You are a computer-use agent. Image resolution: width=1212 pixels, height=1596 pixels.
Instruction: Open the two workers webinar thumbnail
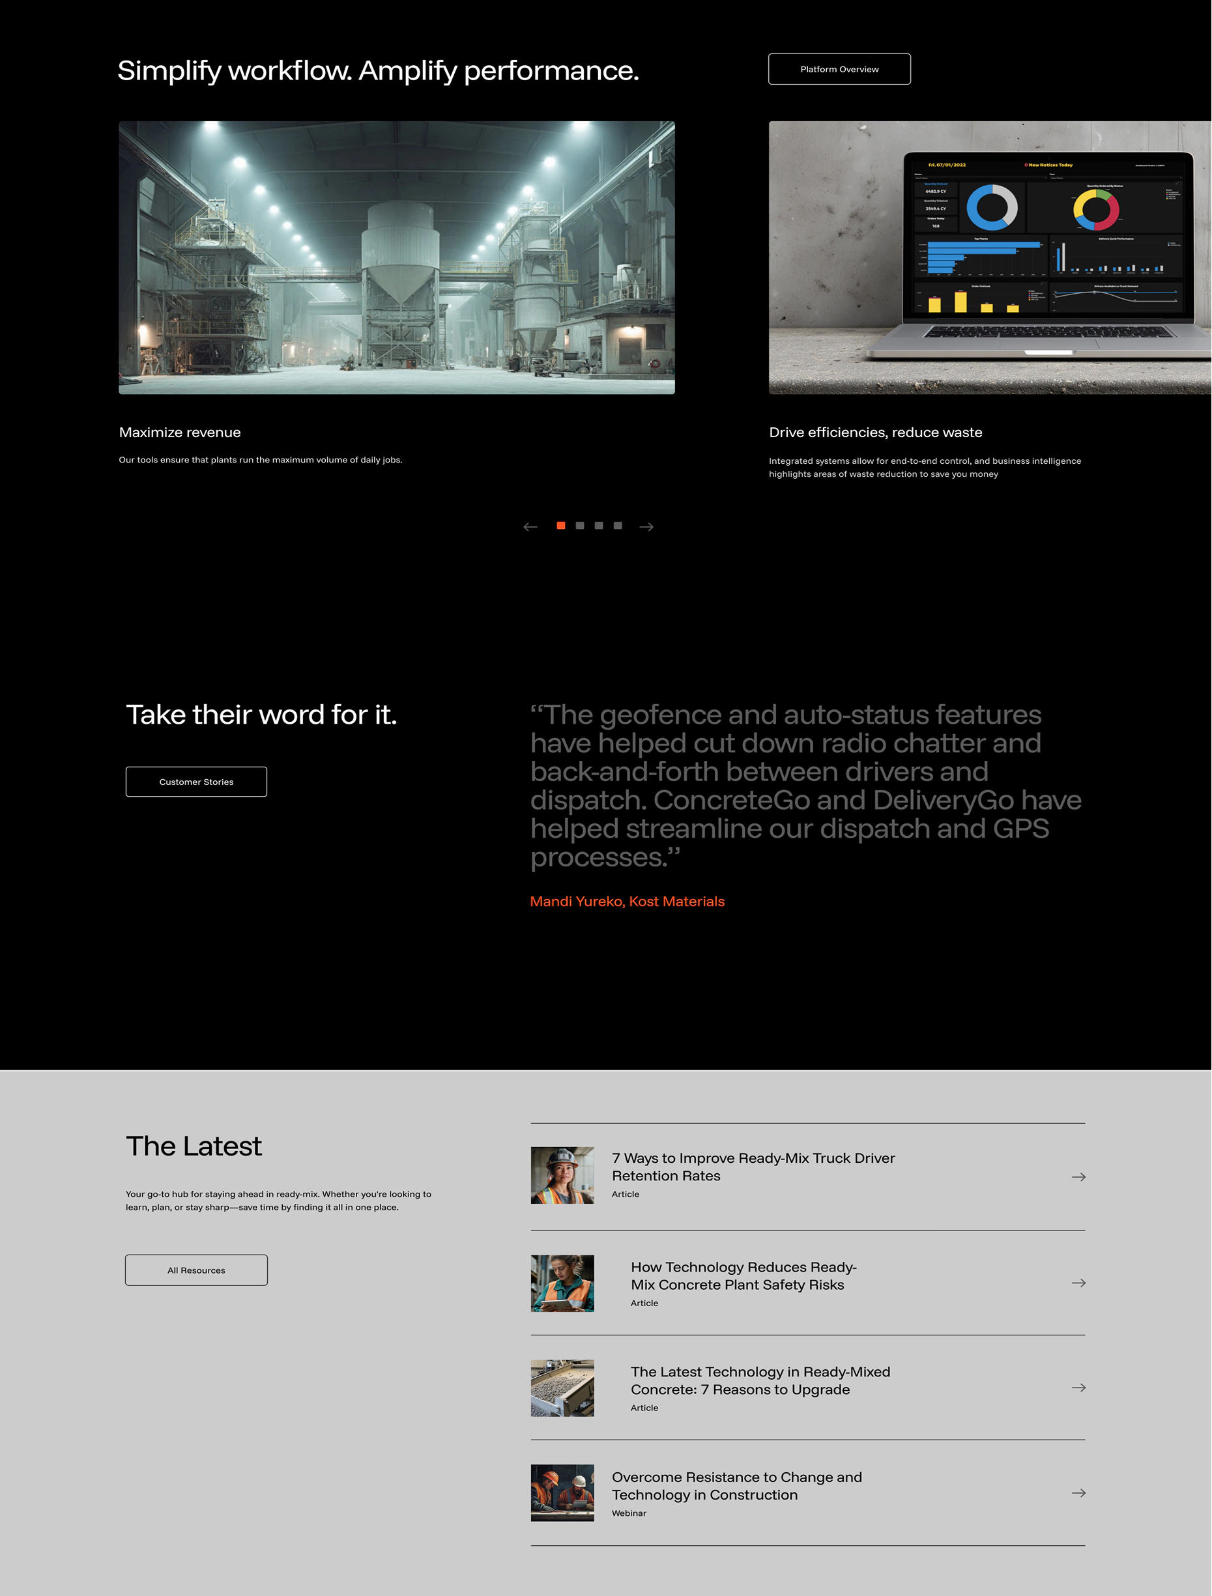pyautogui.click(x=562, y=1493)
